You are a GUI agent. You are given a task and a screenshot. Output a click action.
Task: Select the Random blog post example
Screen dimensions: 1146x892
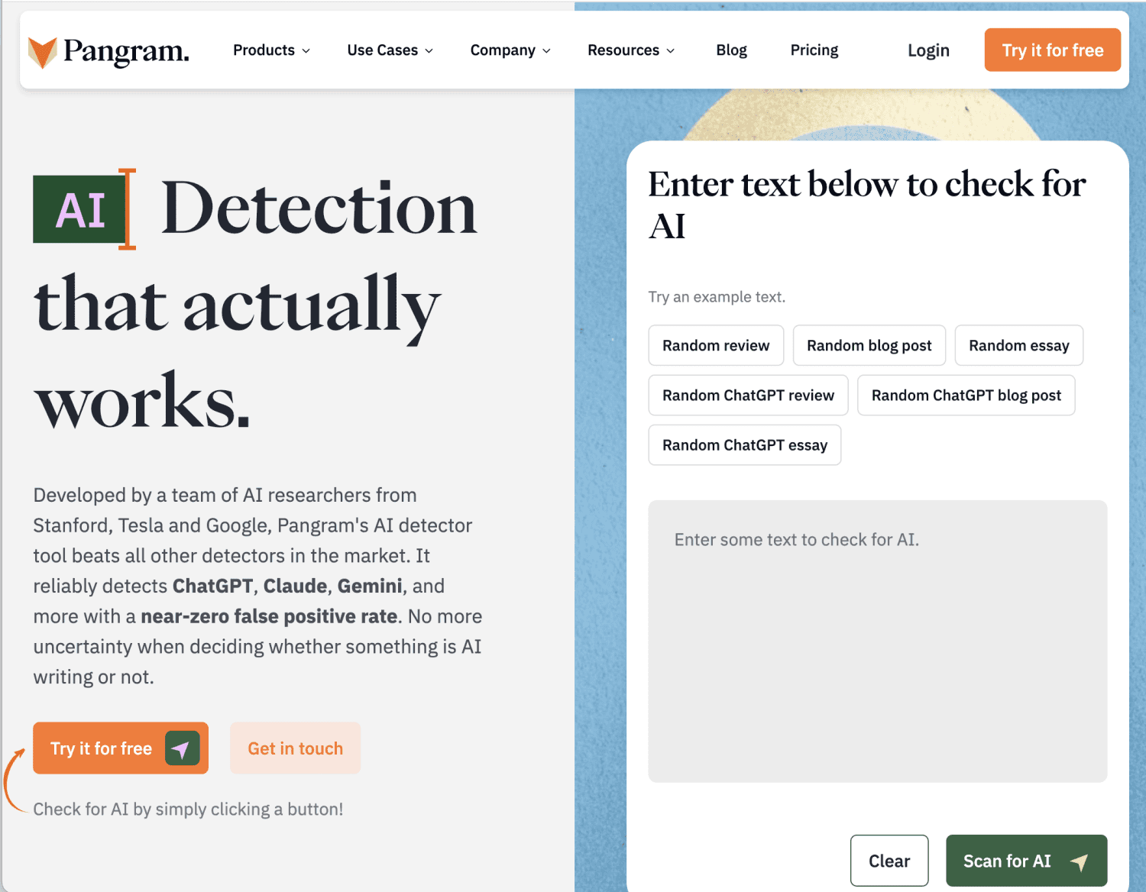pos(869,345)
